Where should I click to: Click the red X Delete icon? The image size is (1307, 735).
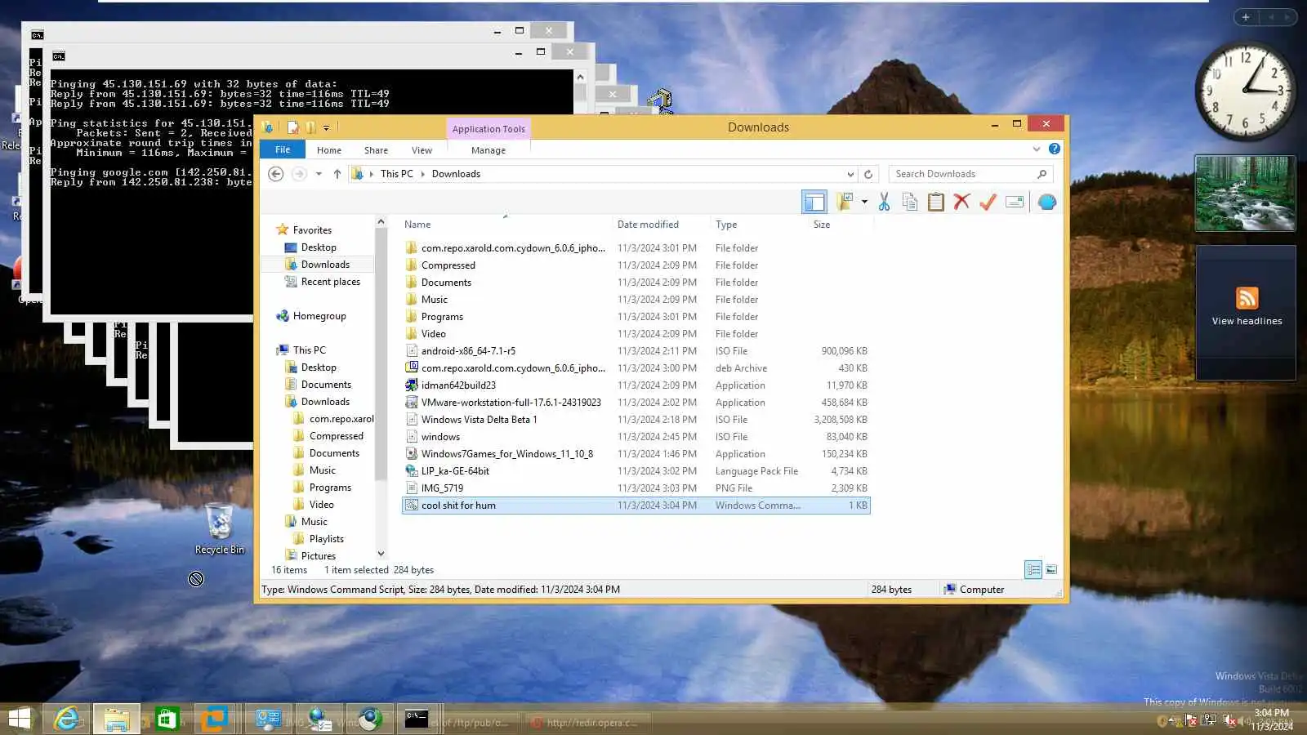961,202
